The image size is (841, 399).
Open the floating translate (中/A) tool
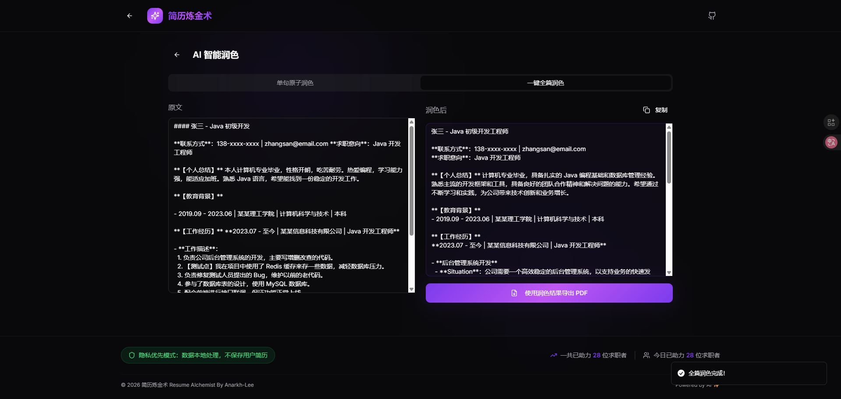click(x=831, y=142)
